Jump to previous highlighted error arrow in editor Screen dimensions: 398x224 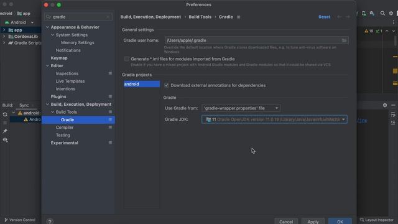point(387,31)
